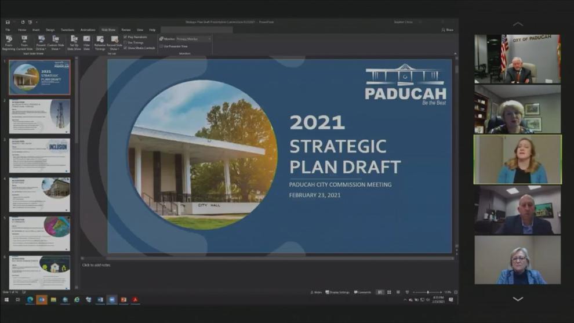Click the Share button
Screen dimensions: 574x323
click(x=448, y=30)
